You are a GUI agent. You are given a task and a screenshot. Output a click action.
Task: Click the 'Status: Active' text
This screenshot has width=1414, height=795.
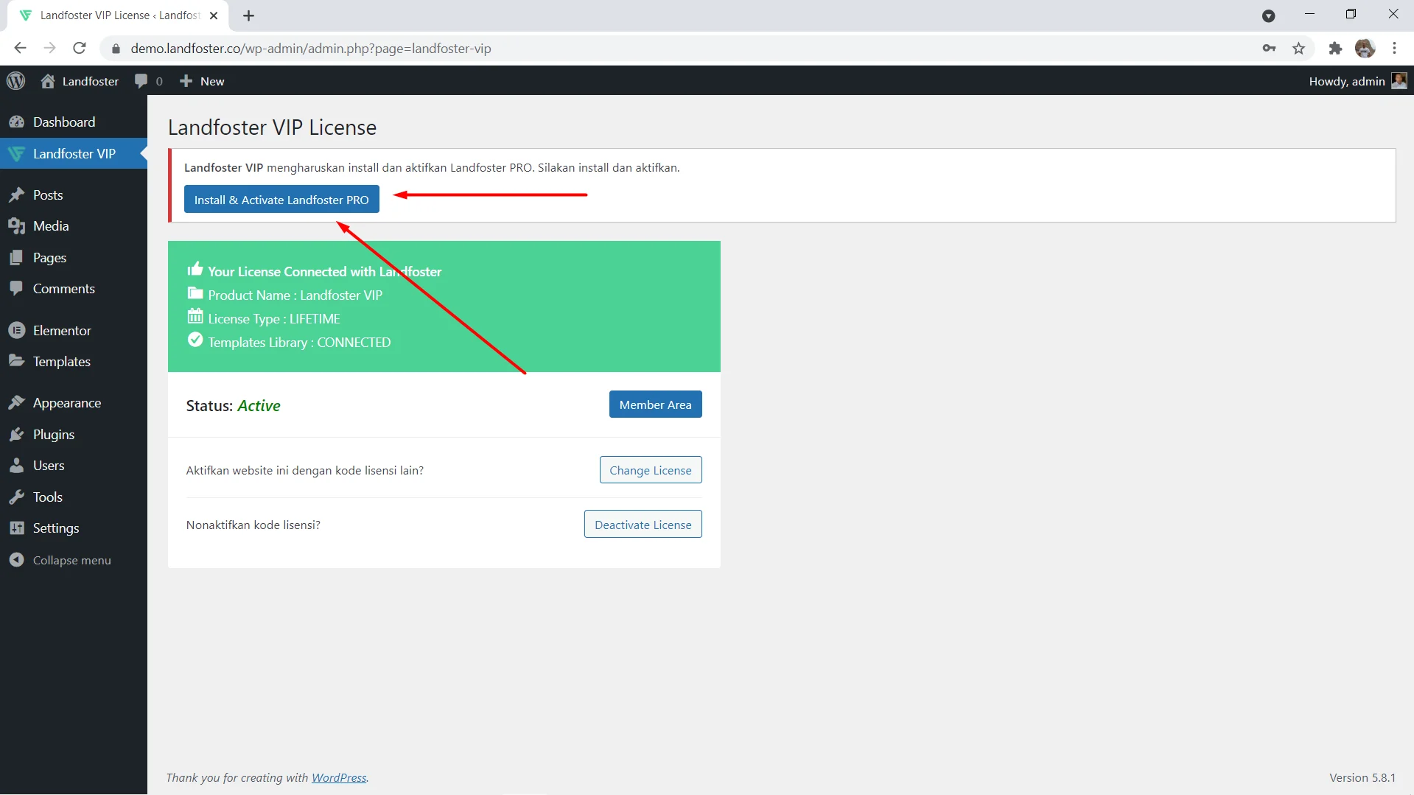point(233,406)
